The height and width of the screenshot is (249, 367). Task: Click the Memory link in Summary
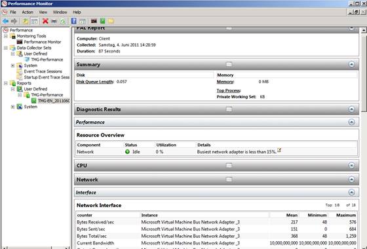point(225,82)
